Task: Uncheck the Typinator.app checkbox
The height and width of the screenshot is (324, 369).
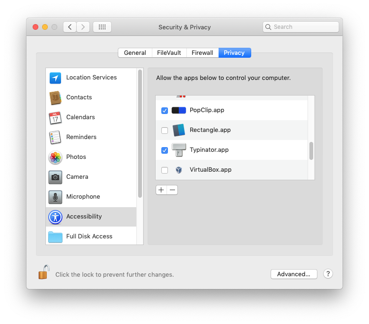Action: pyautogui.click(x=165, y=150)
